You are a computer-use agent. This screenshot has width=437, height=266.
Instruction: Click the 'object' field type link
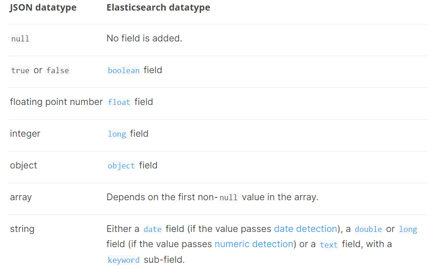point(121,166)
